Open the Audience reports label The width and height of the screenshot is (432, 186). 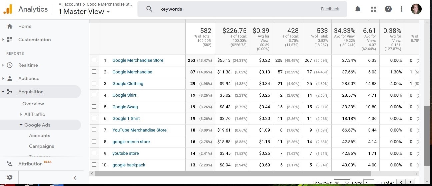(x=29, y=78)
